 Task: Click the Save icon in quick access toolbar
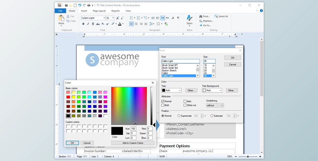click(x=66, y=5)
